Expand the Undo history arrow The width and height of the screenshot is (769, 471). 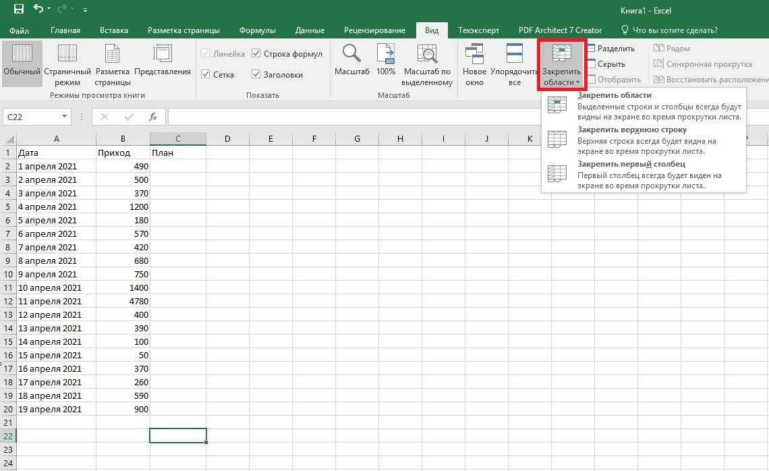[x=48, y=9]
